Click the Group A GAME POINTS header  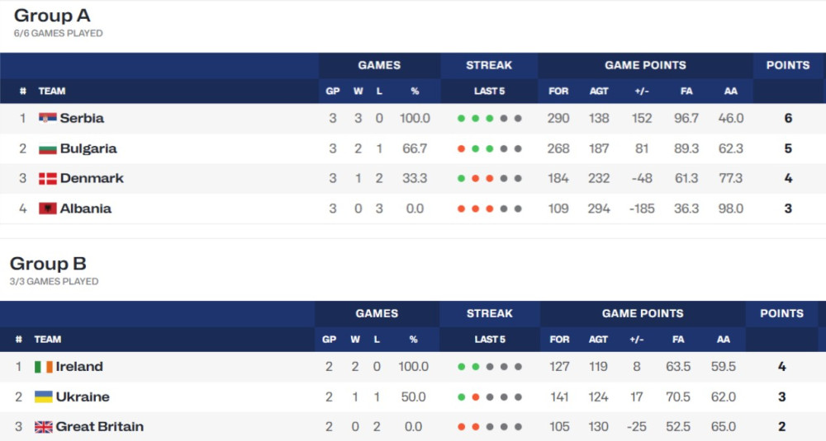click(645, 65)
